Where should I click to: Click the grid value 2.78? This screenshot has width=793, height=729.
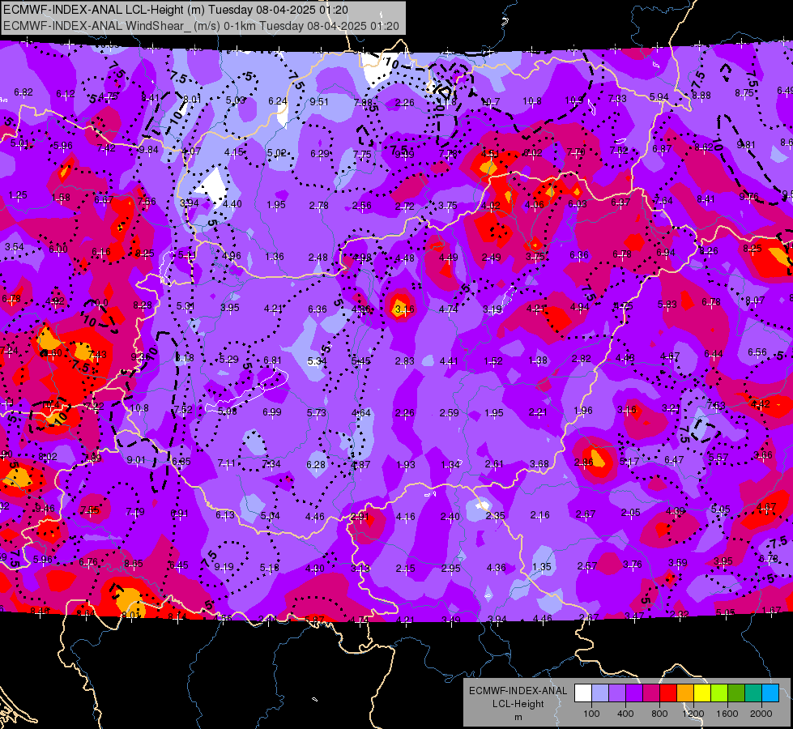click(319, 206)
